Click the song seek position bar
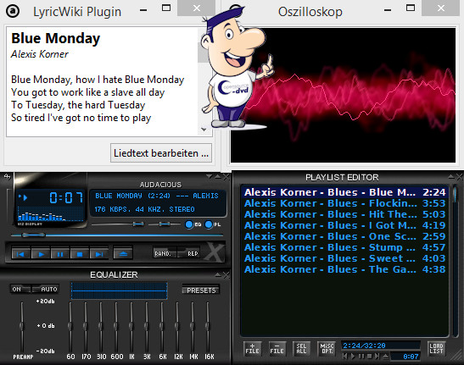The width and height of the screenshot is (464, 365). click(117, 235)
